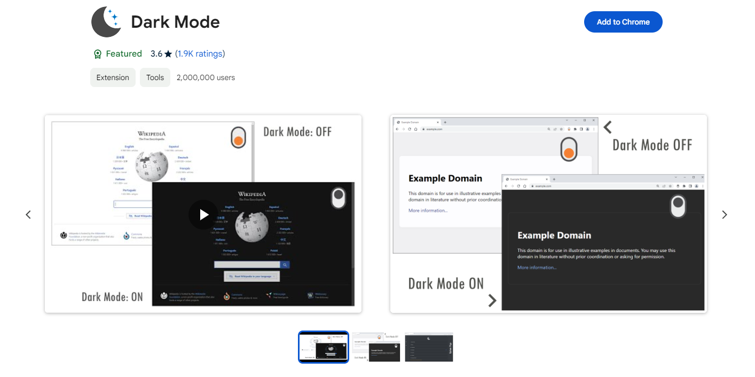
Task: Play the Dark Mode preview video
Action: (x=203, y=215)
